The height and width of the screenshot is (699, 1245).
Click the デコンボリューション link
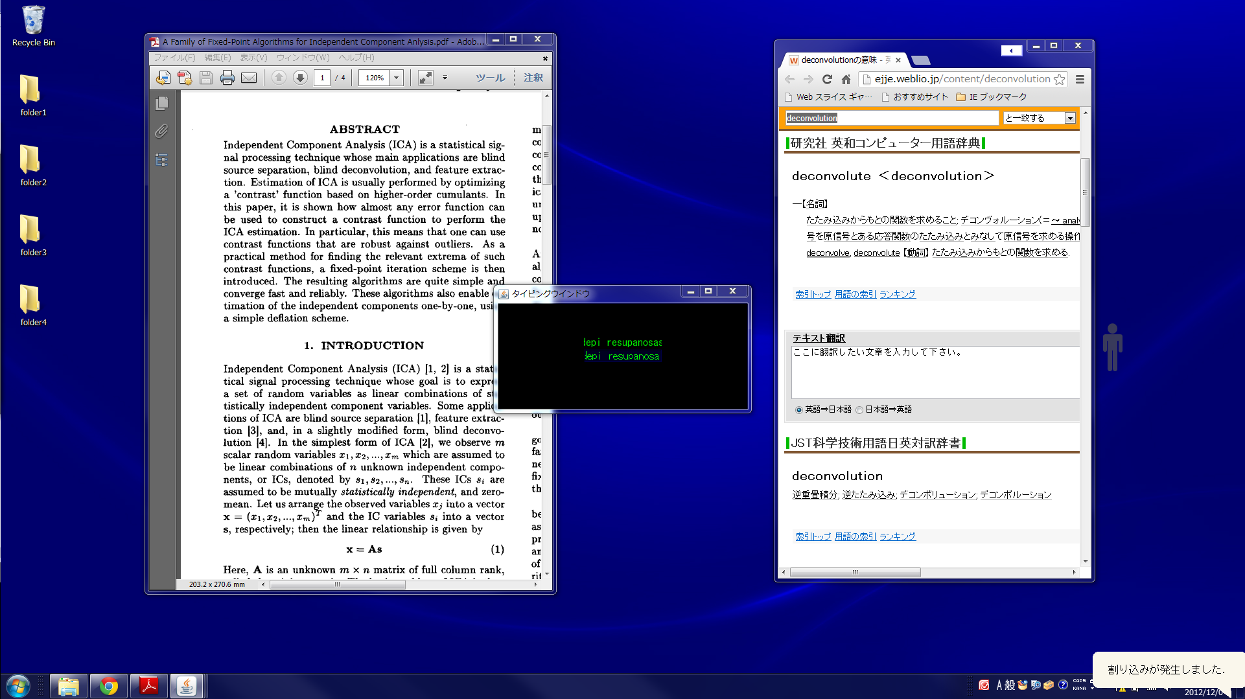pos(937,495)
